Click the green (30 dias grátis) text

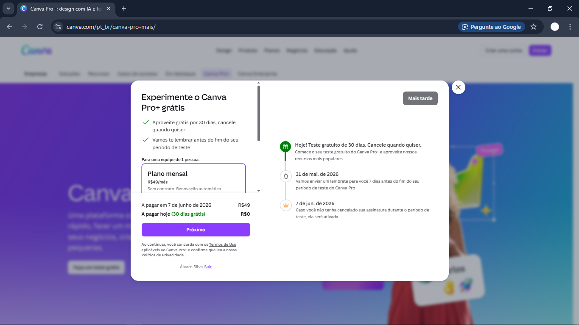click(x=188, y=214)
